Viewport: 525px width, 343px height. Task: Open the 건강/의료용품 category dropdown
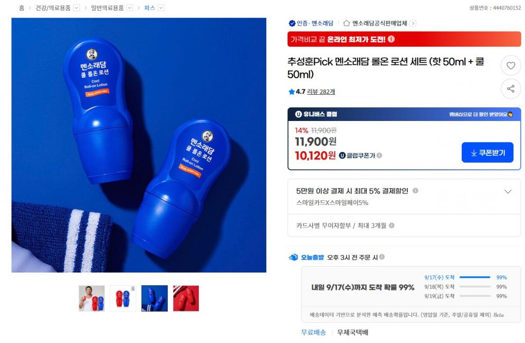(76, 8)
